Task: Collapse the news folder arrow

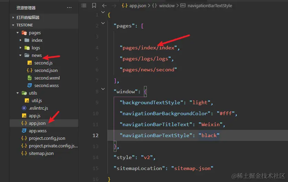Action: (x=20, y=55)
